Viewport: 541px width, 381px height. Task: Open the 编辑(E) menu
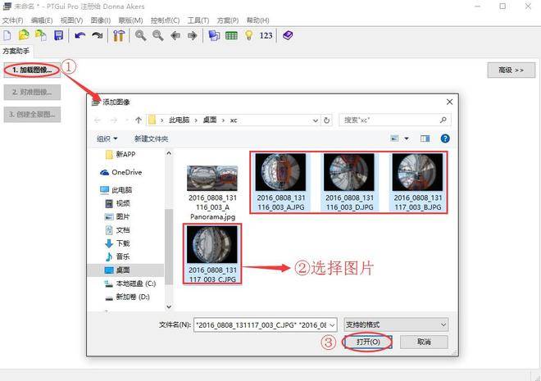pyautogui.click(x=42, y=20)
